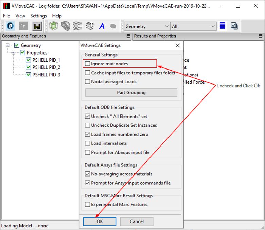Enable Prompt for Abaqus input file

[x=87, y=152]
